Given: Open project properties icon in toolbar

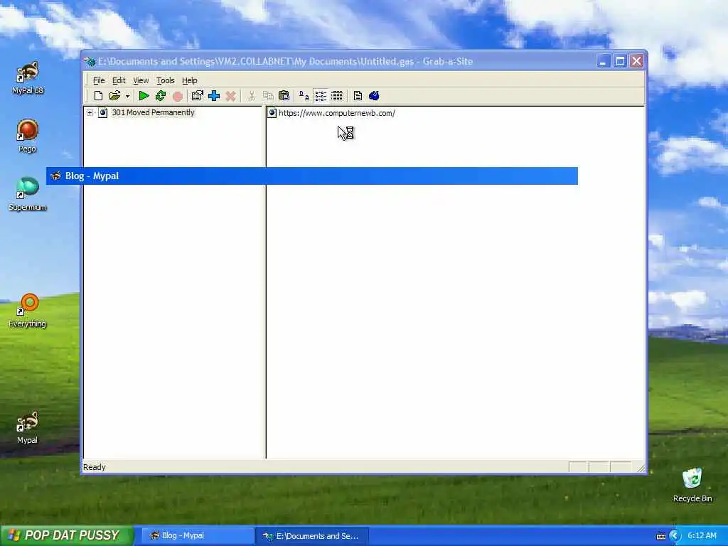Looking at the screenshot, I should (198, 96).
